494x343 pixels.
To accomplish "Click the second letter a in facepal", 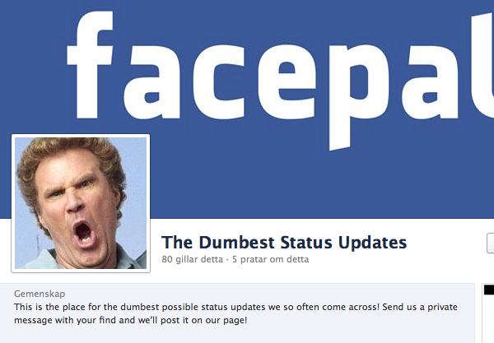I will click(430, 82).
